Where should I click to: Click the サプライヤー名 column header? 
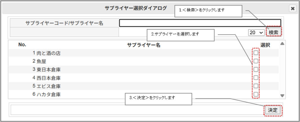144,45
